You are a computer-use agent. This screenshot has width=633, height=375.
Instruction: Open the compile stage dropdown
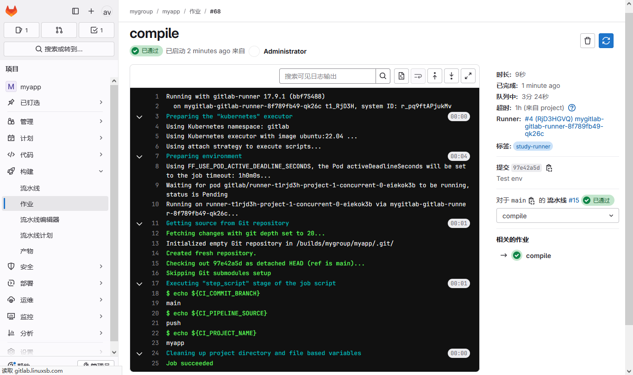(x=558, y=216)
